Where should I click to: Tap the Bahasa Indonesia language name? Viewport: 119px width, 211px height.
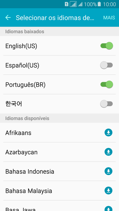point(30,171)
